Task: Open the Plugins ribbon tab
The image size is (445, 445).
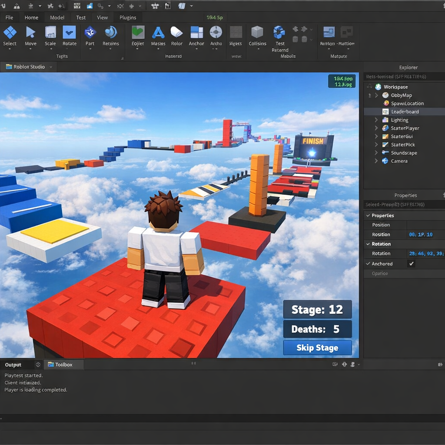Action: pyautogui.click(x=128, y=17)
